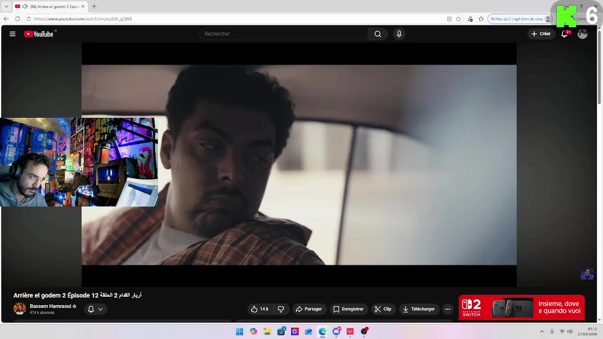603x339 pixels.
Task: Expand notification preferences chevron next to bell
Action: coord(100,309)
